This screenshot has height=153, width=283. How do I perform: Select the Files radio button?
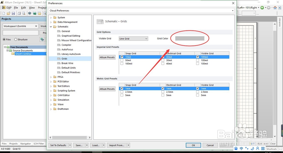pos(4,39)
